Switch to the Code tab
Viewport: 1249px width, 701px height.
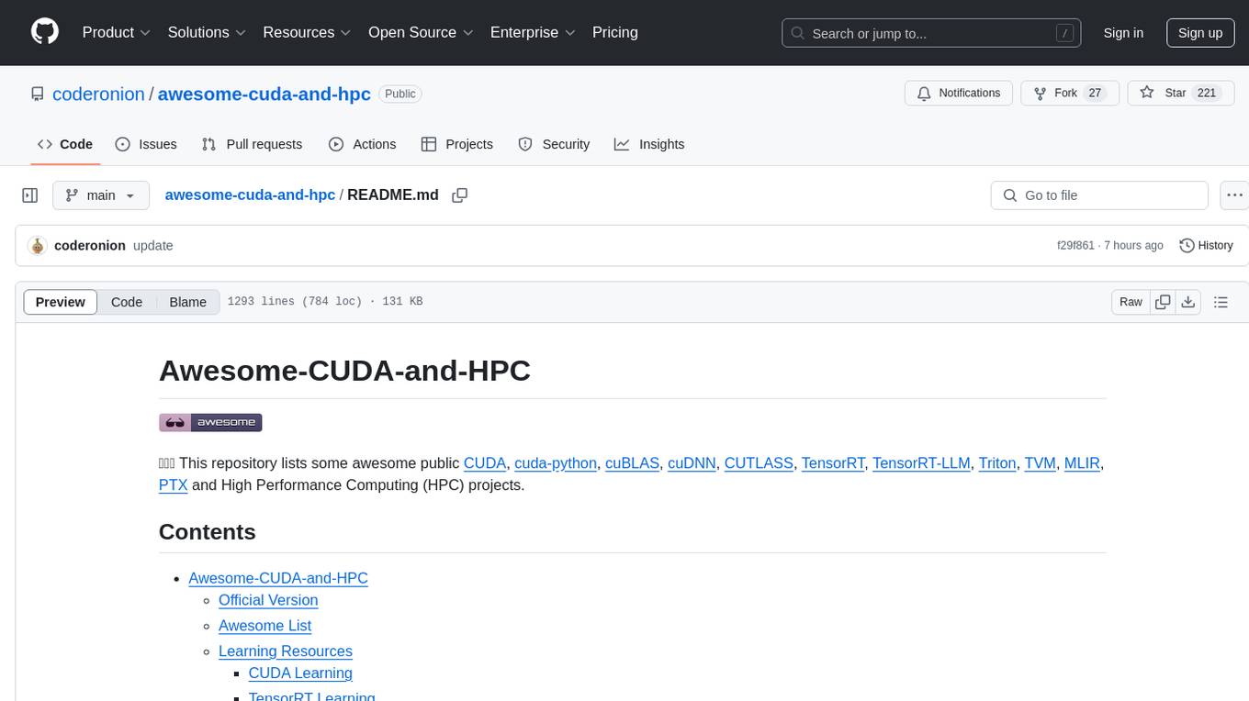point(65,144)
